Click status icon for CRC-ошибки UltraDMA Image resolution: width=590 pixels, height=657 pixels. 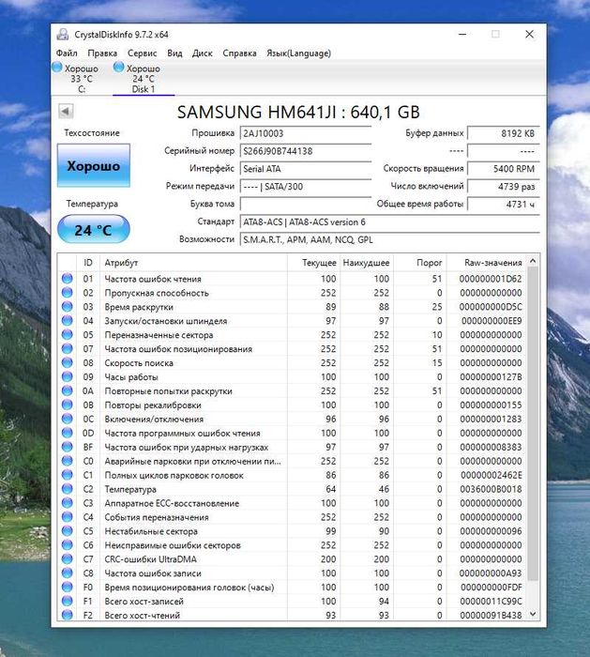point(67,559)
